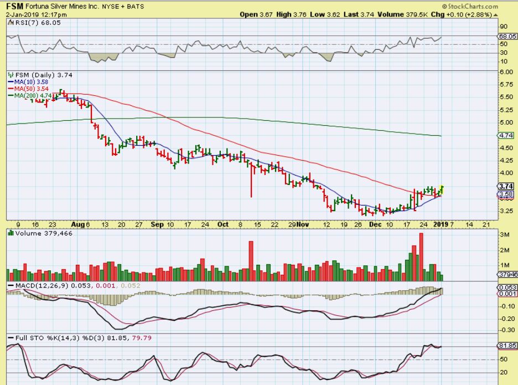The height and width of the screenshot is (385, 518).
Task: Click the long red October price spike down
Action: pos(251,180)
